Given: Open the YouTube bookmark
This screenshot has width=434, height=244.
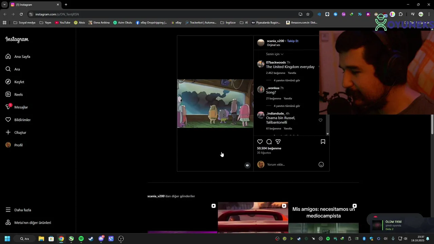Looking at the screenshot, I should pos(63,23).
